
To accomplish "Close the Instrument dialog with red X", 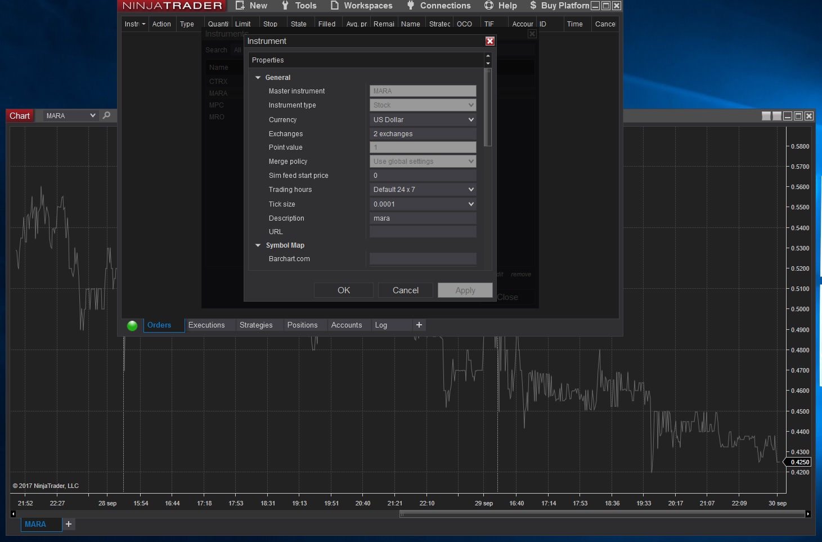I will coord(490,41).
